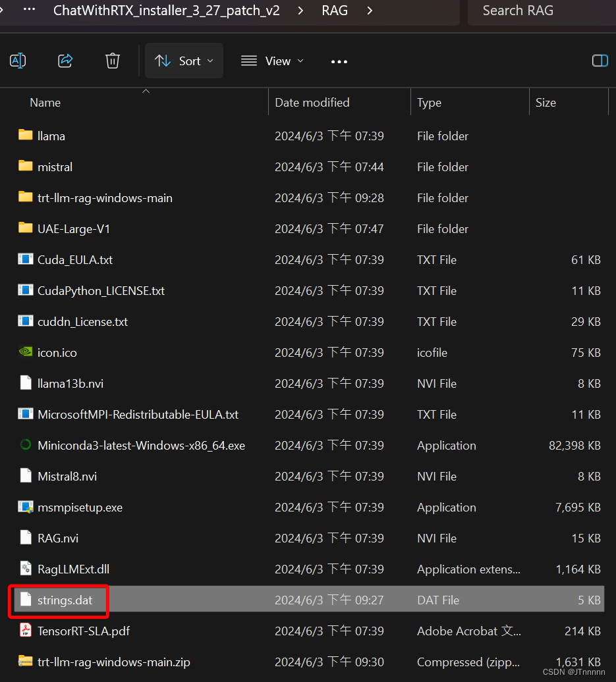Click MicrosoftMPI-Redistributable-EULA.txt file icon
616x682 pixels.
[25, 413]
